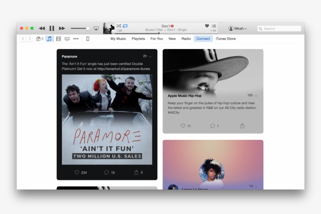Pause the playing song
The width and height of the screenshot is (321, 214).
pyautogui.click(x=52, y=28)
